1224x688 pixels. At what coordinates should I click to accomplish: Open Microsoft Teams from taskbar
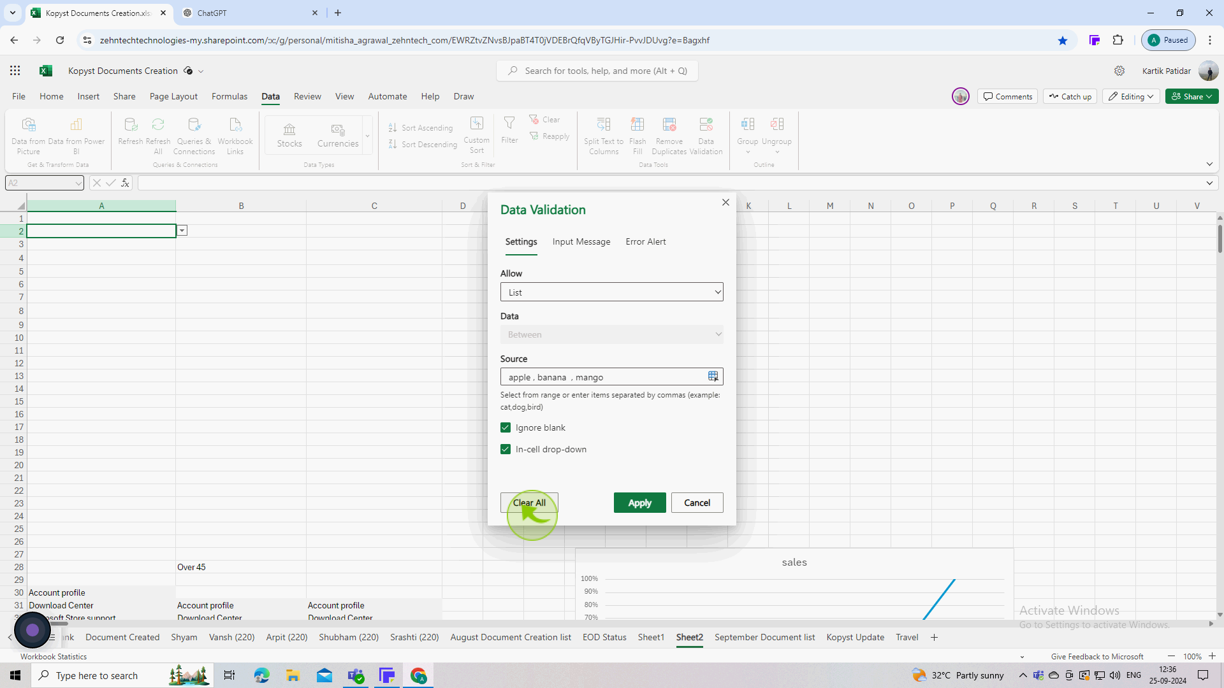pyautogui.click(x=356, y=675)
